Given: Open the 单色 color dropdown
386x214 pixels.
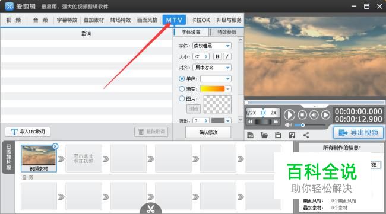Looking at the screenshot, I should 227,79.
